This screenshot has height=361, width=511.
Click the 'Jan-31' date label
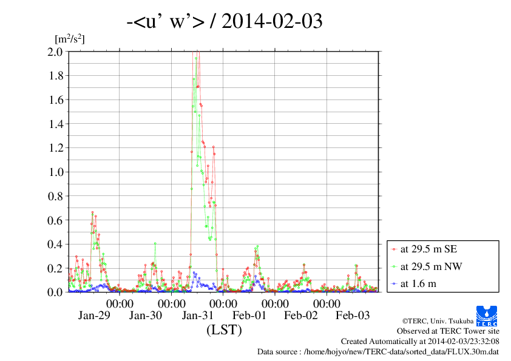(197, 315)
